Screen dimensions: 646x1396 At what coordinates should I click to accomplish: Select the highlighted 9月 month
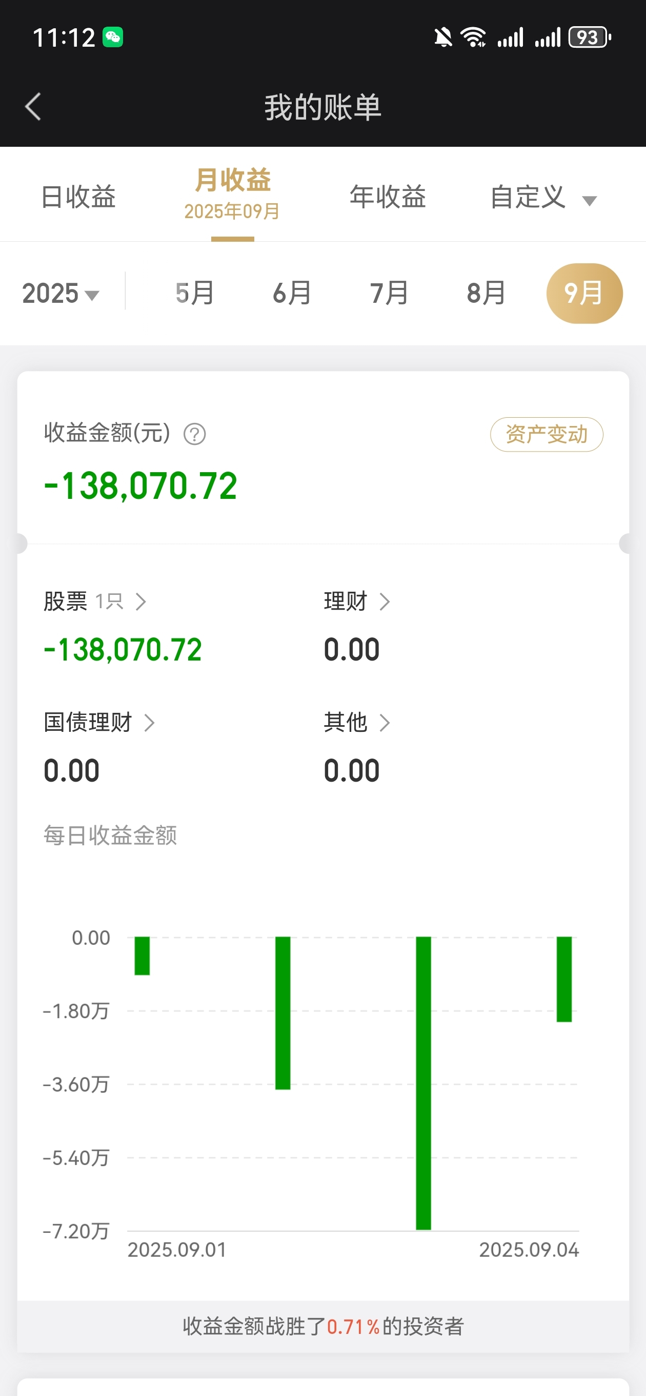coord(584,293)
